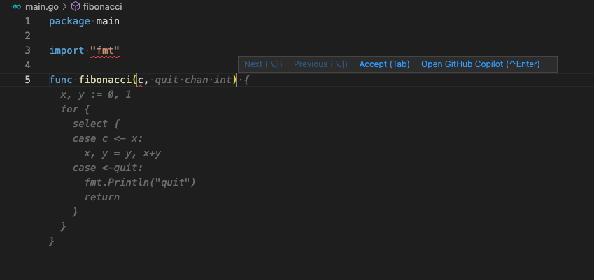Open the main.go breadcrumb item
The image size is (594, 280).
pos(42,6)
